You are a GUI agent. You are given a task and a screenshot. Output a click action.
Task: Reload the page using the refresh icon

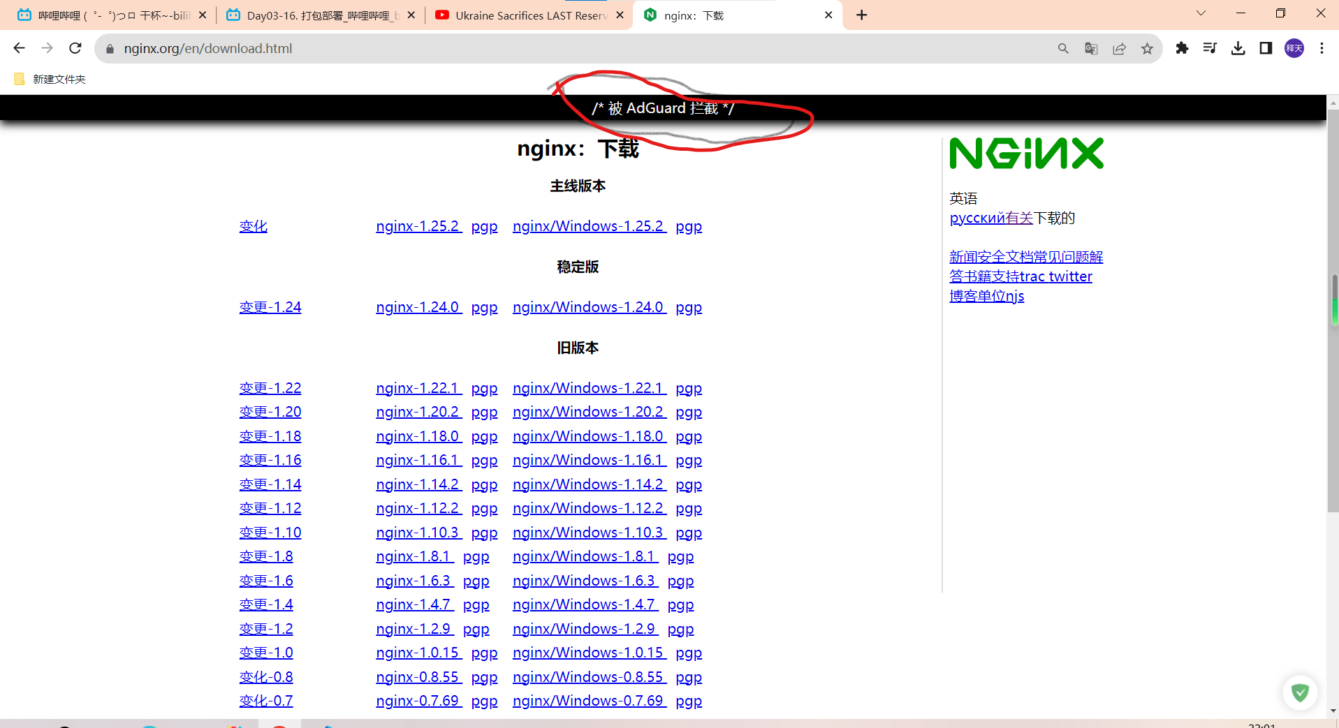coord(75,48)
